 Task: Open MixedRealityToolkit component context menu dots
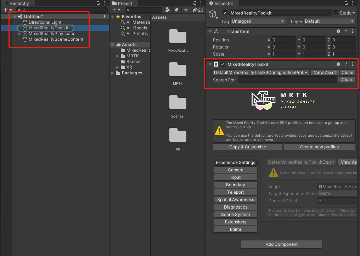353,64
